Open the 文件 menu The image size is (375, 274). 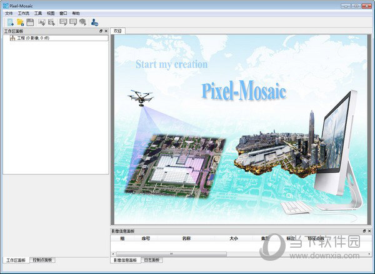(x=9, y=13)
